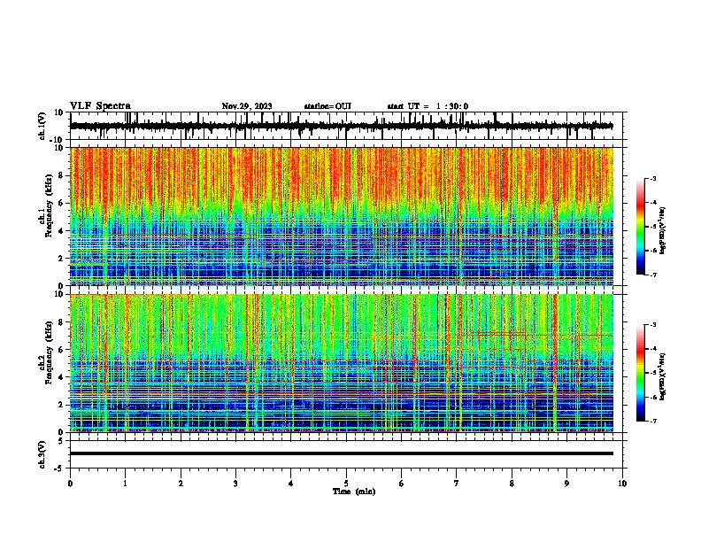Click the ch.2 "Frequency (kHz)" axis label
Viewport: 701px width, 542px height.
(49, 352)
